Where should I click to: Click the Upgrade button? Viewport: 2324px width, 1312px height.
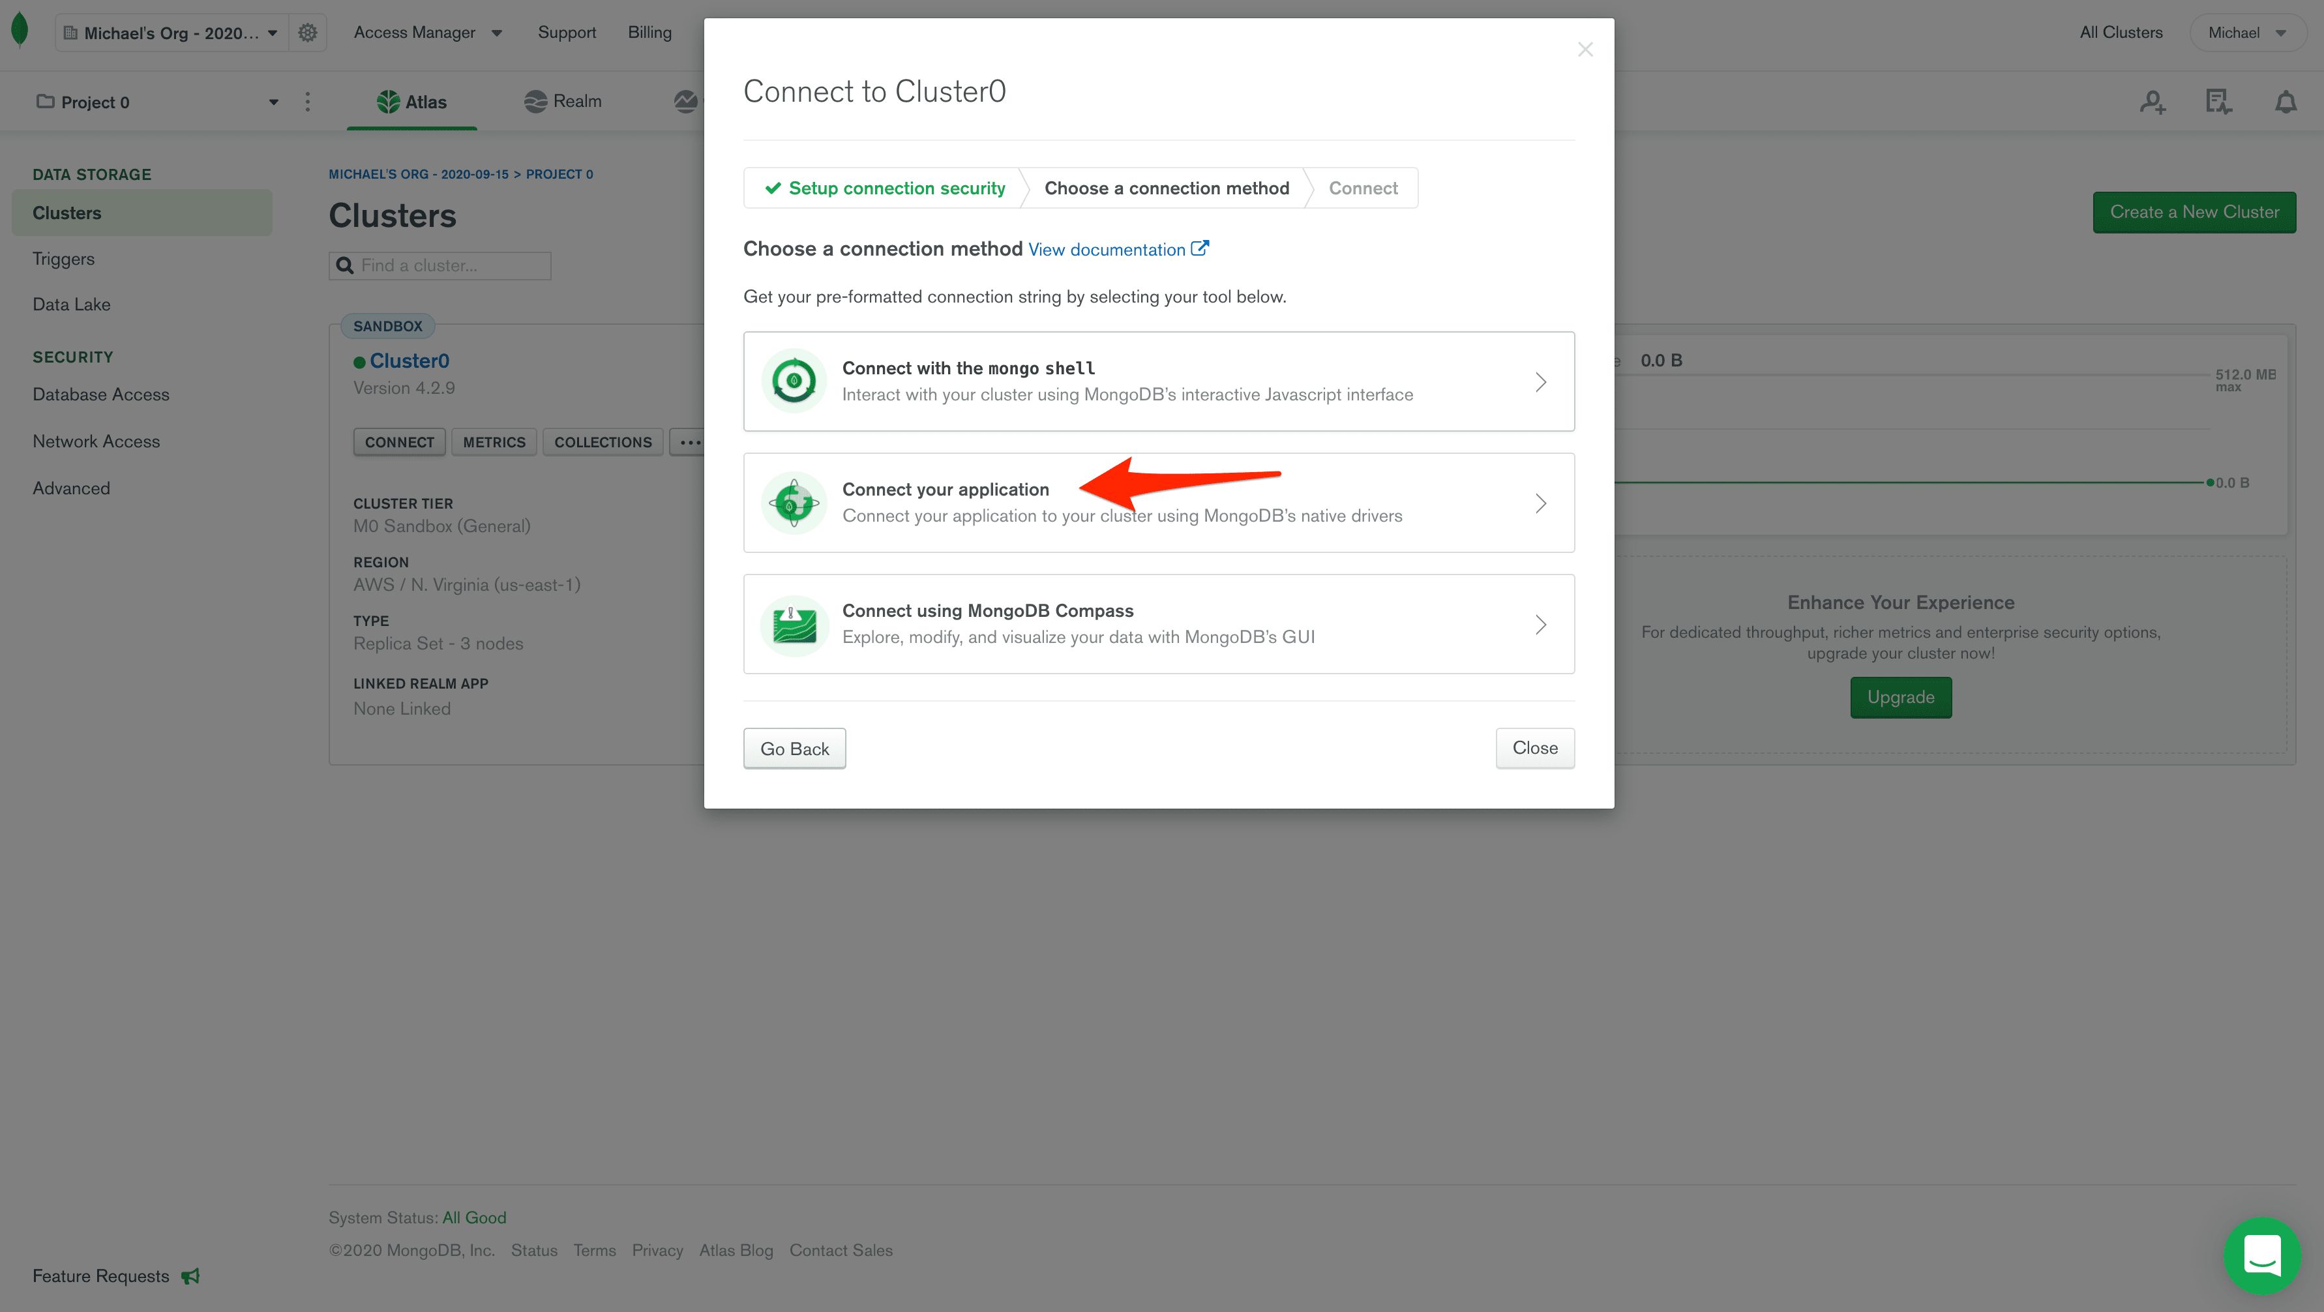(1901, 696)
